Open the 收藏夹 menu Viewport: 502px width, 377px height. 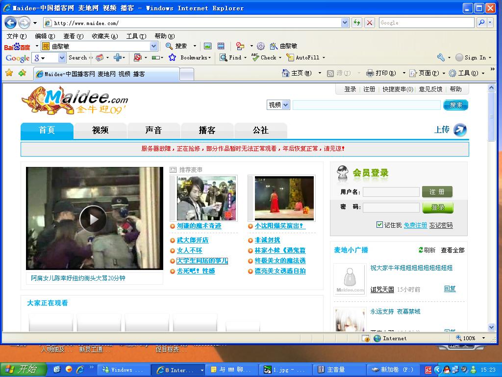(104, 36)
